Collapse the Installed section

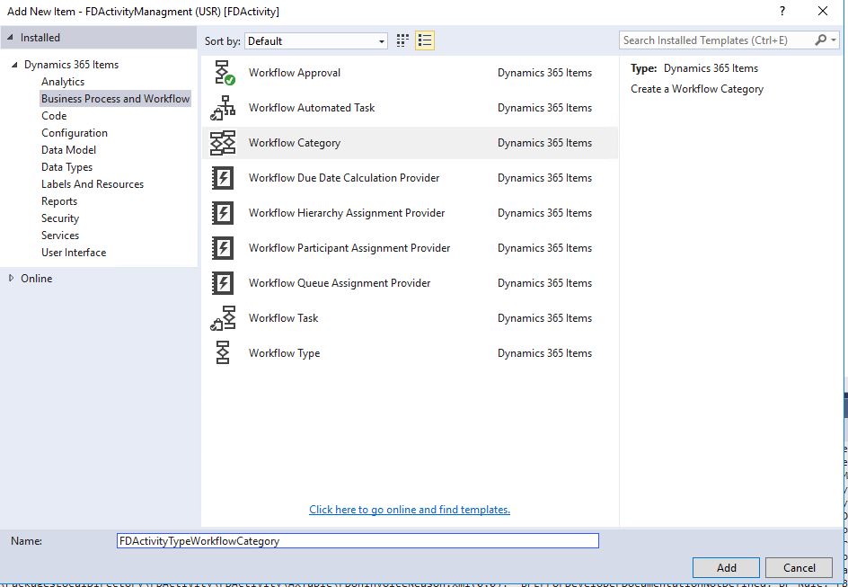tap(10, 38)
